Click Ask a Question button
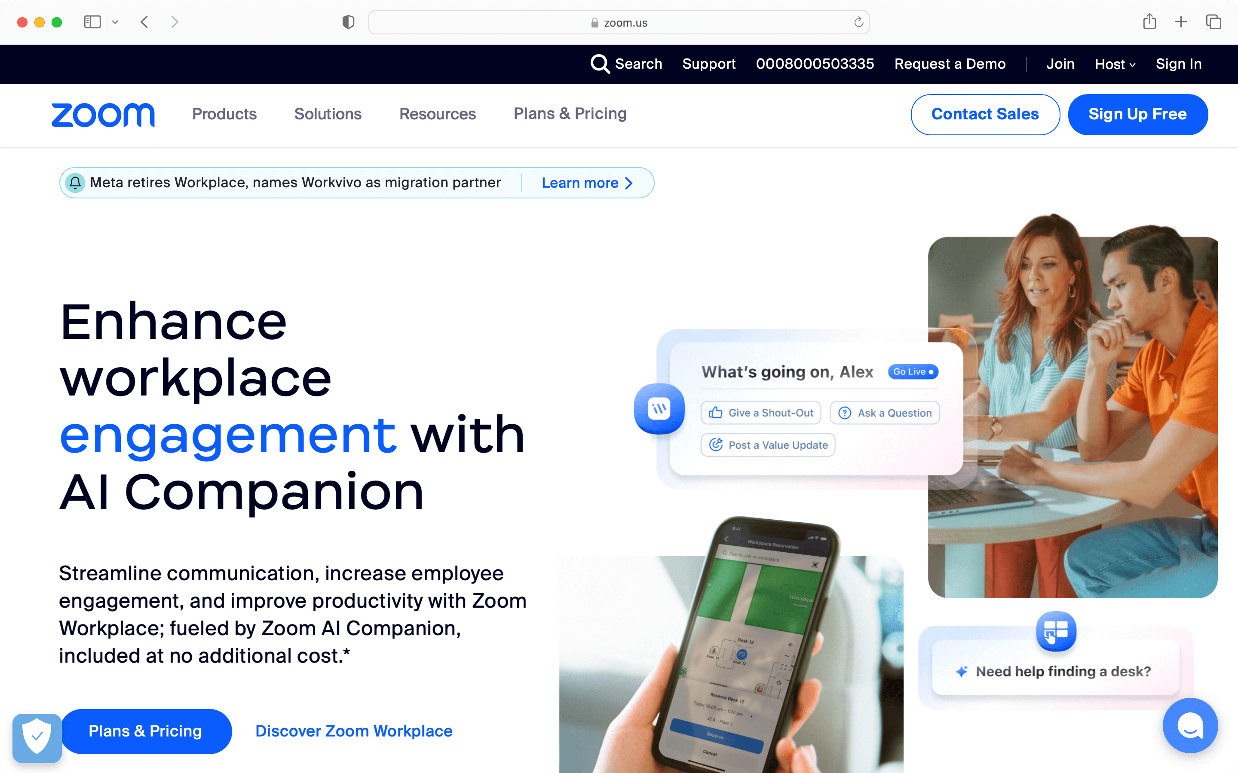This screenshot has width=1238, height=773. pos(885,413)
